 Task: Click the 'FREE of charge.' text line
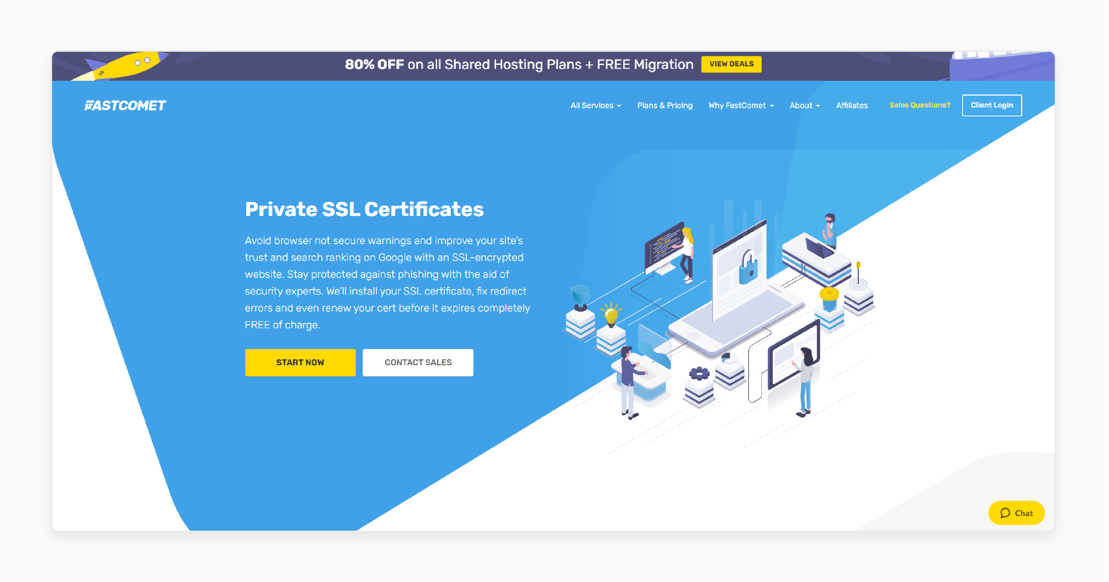(x=283, y=325)
